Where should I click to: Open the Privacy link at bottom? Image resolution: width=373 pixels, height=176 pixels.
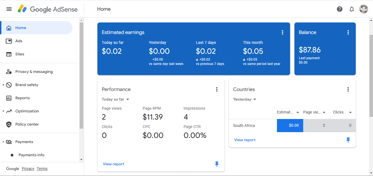[28, 169]
